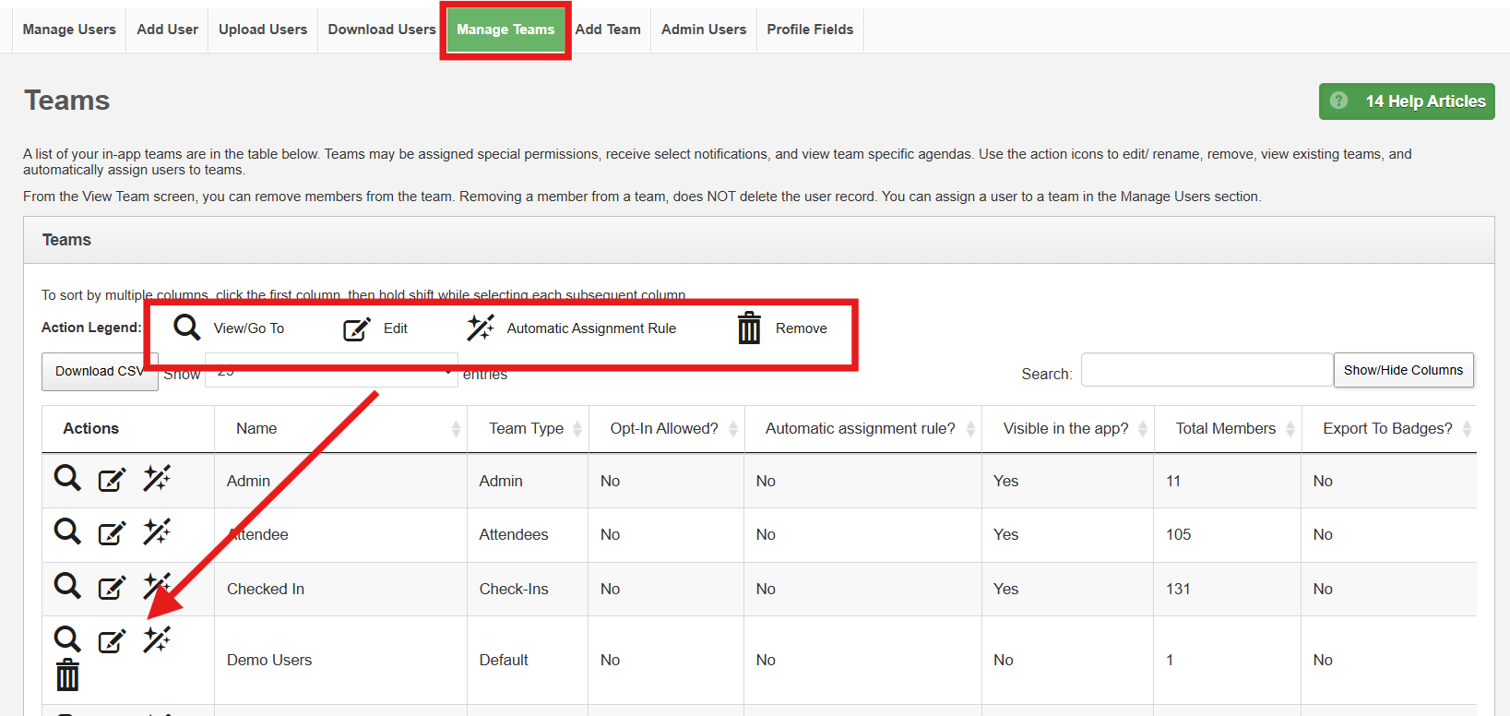Open automatic assignment rule for Admin team

tap(157, 478)
